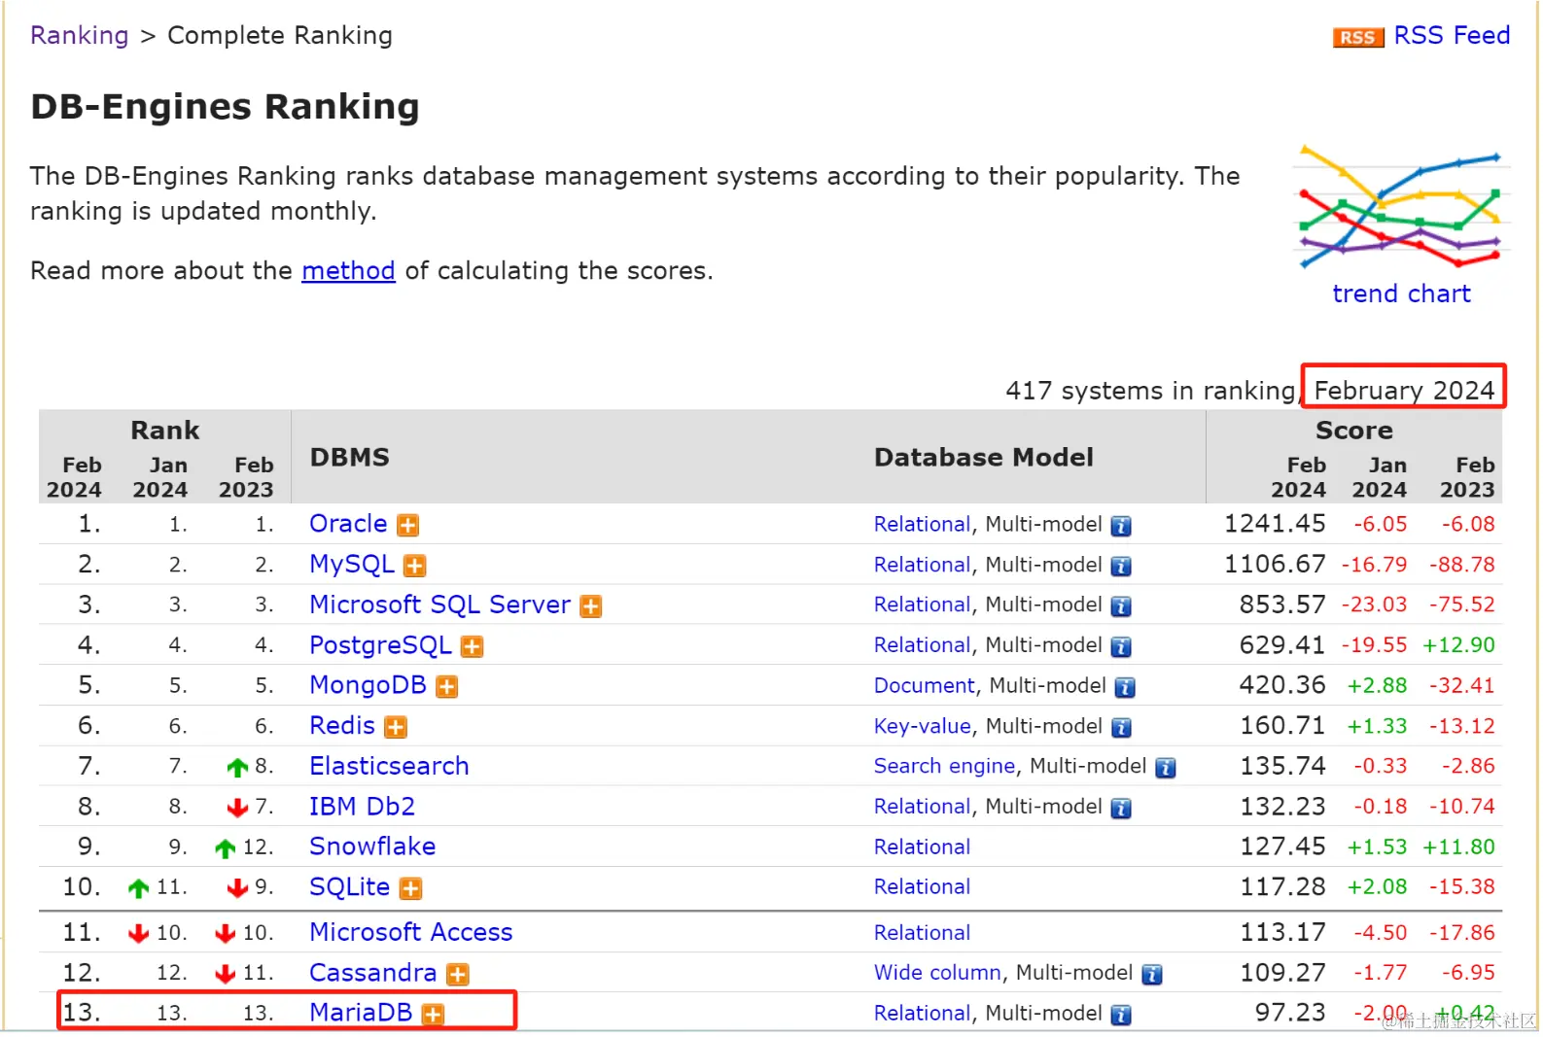The height and width of the screenshot is (1037, 1543).
Task: Open the Redis link
Action: pos(342,725)
